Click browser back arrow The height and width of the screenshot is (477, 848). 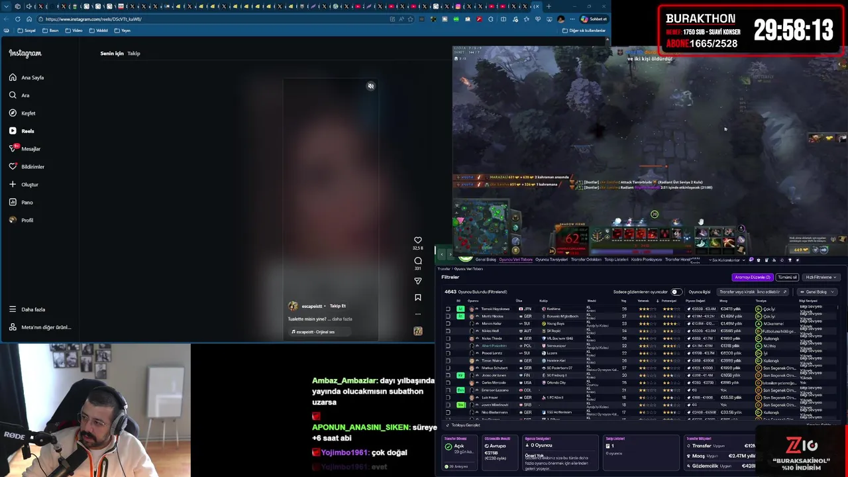pos(6,19)
